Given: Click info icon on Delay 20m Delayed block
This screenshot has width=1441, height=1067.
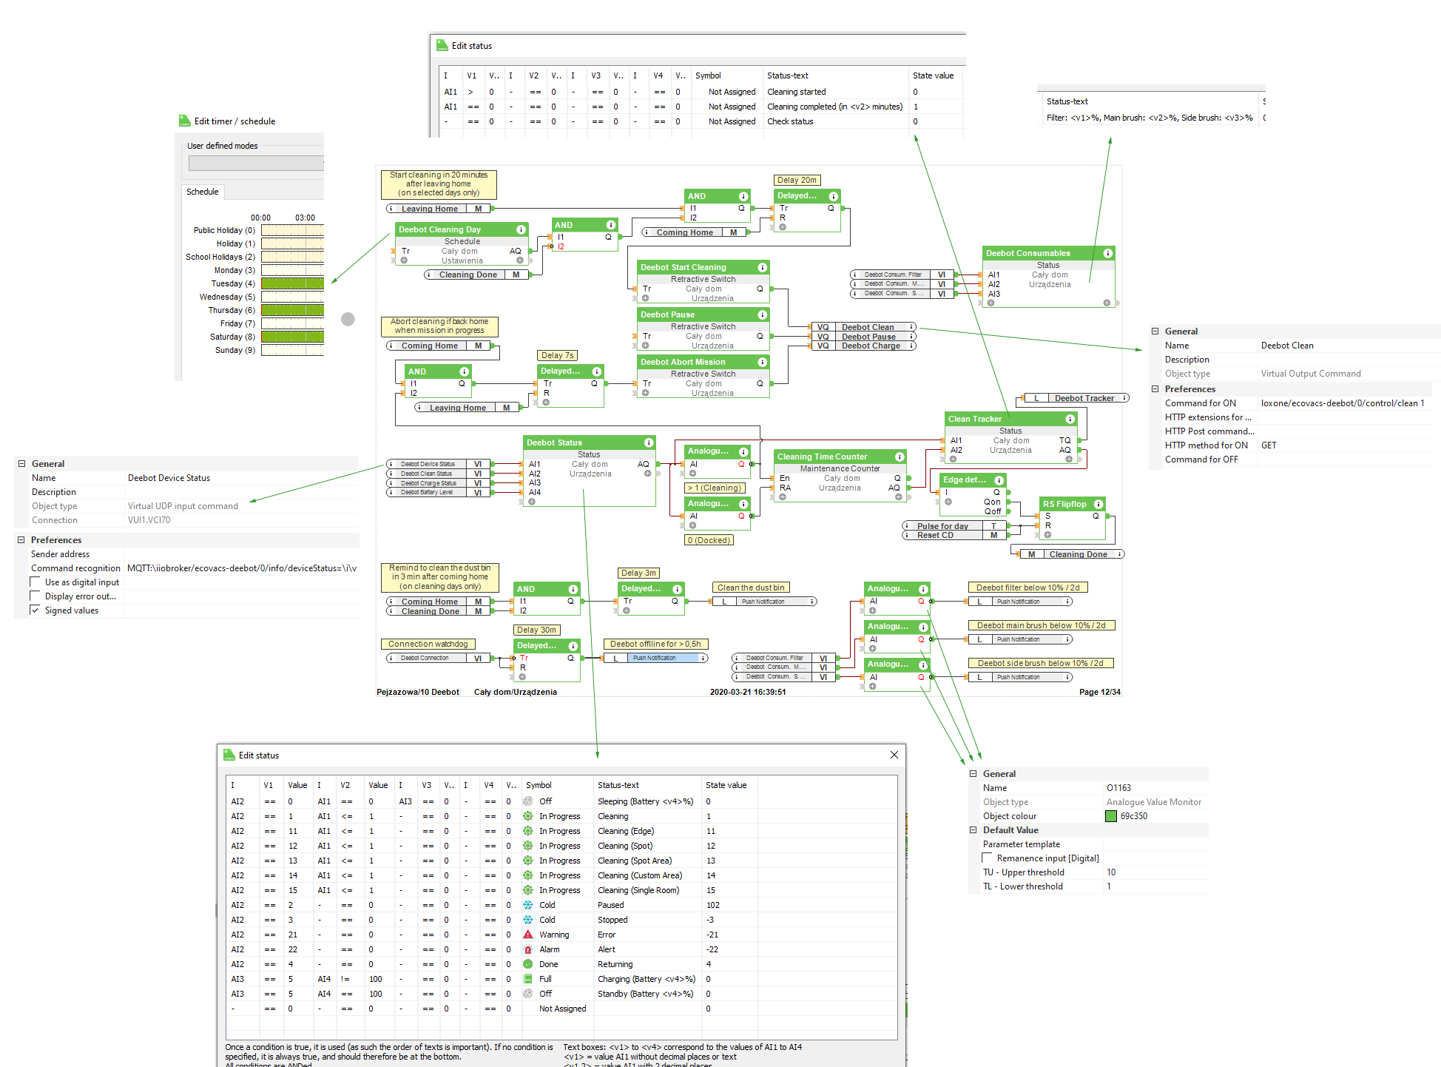Looking at the screenshot, I should coord(833,196).
